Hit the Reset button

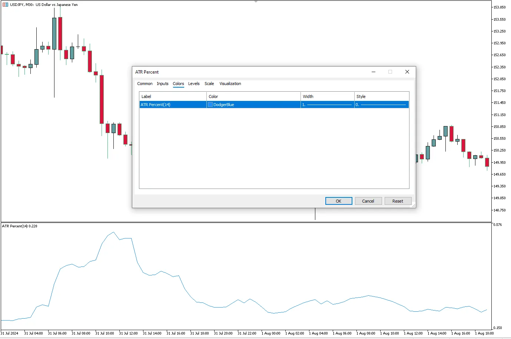(398, 201)
